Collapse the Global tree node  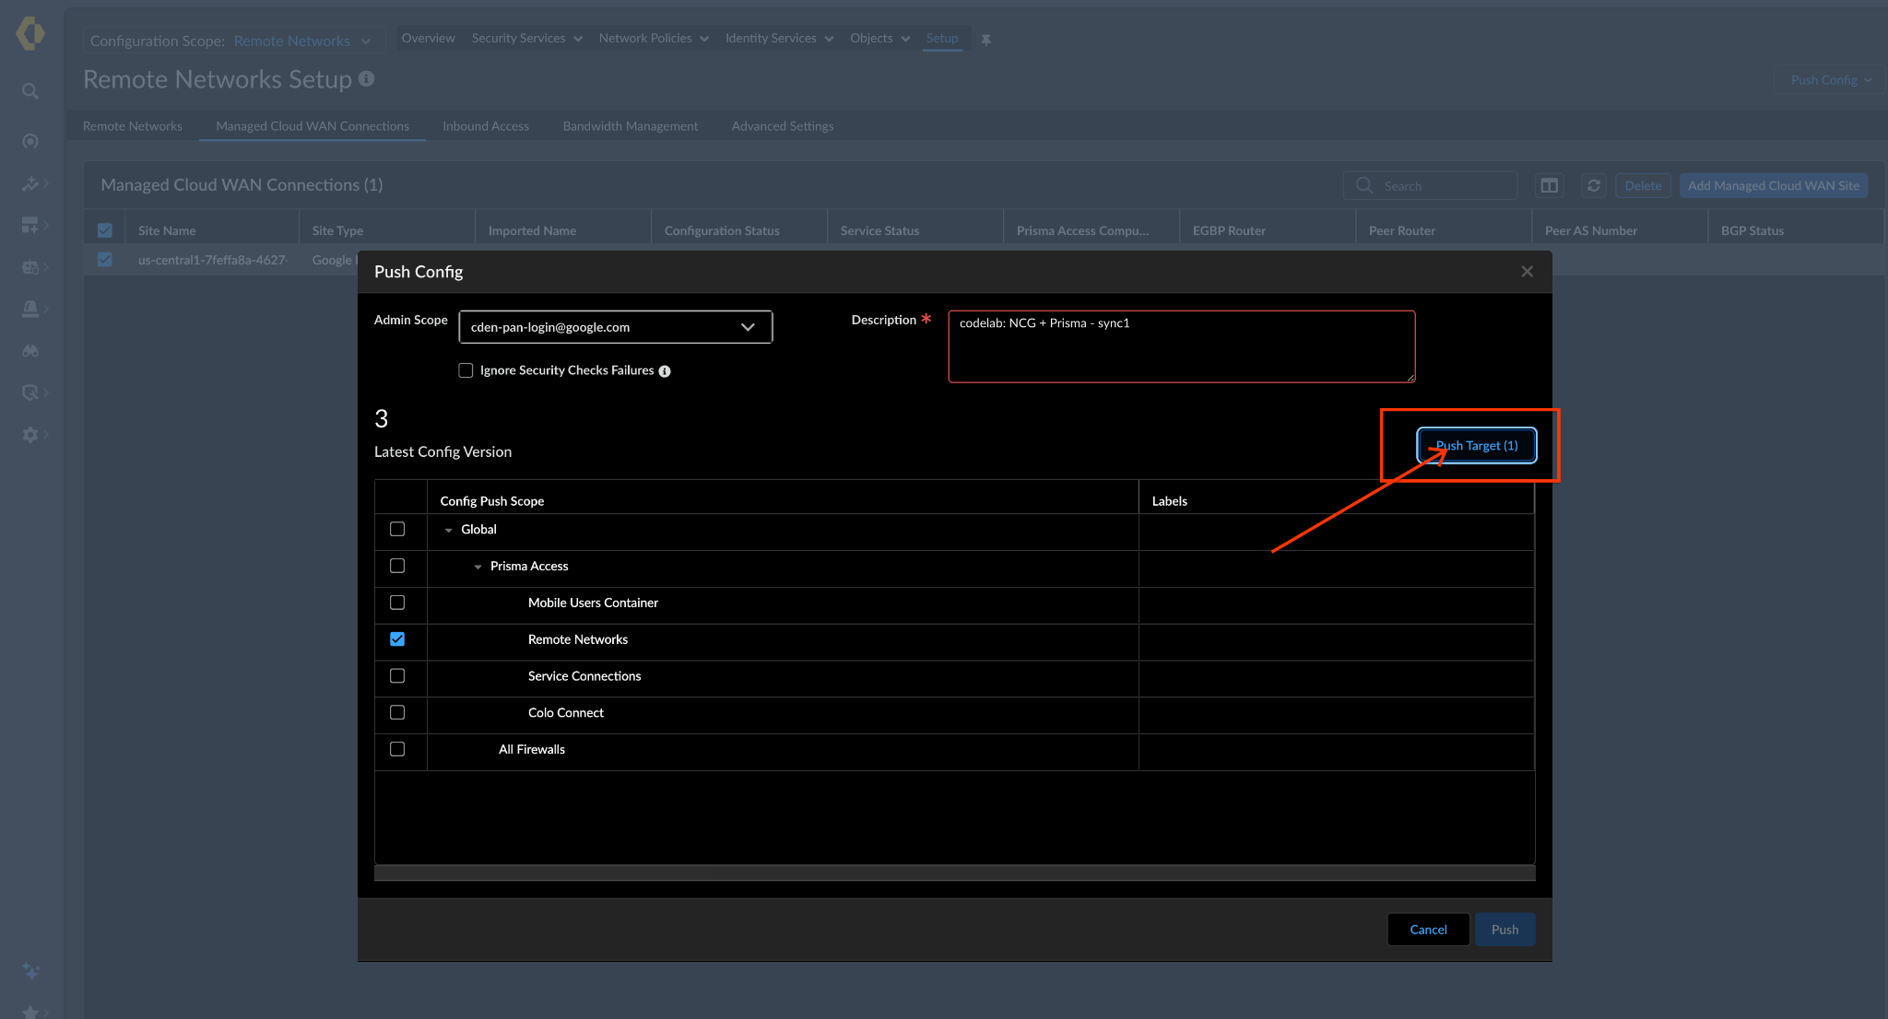point(449,530)
